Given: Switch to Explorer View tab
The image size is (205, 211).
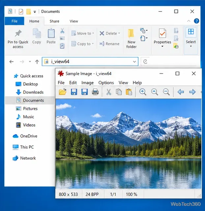Looking at the screenshot, I should coord(74,21).
